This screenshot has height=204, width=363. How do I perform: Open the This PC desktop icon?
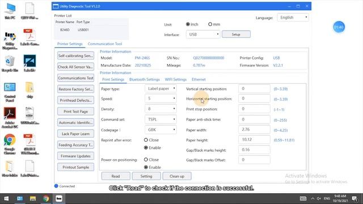pos(10,11)
